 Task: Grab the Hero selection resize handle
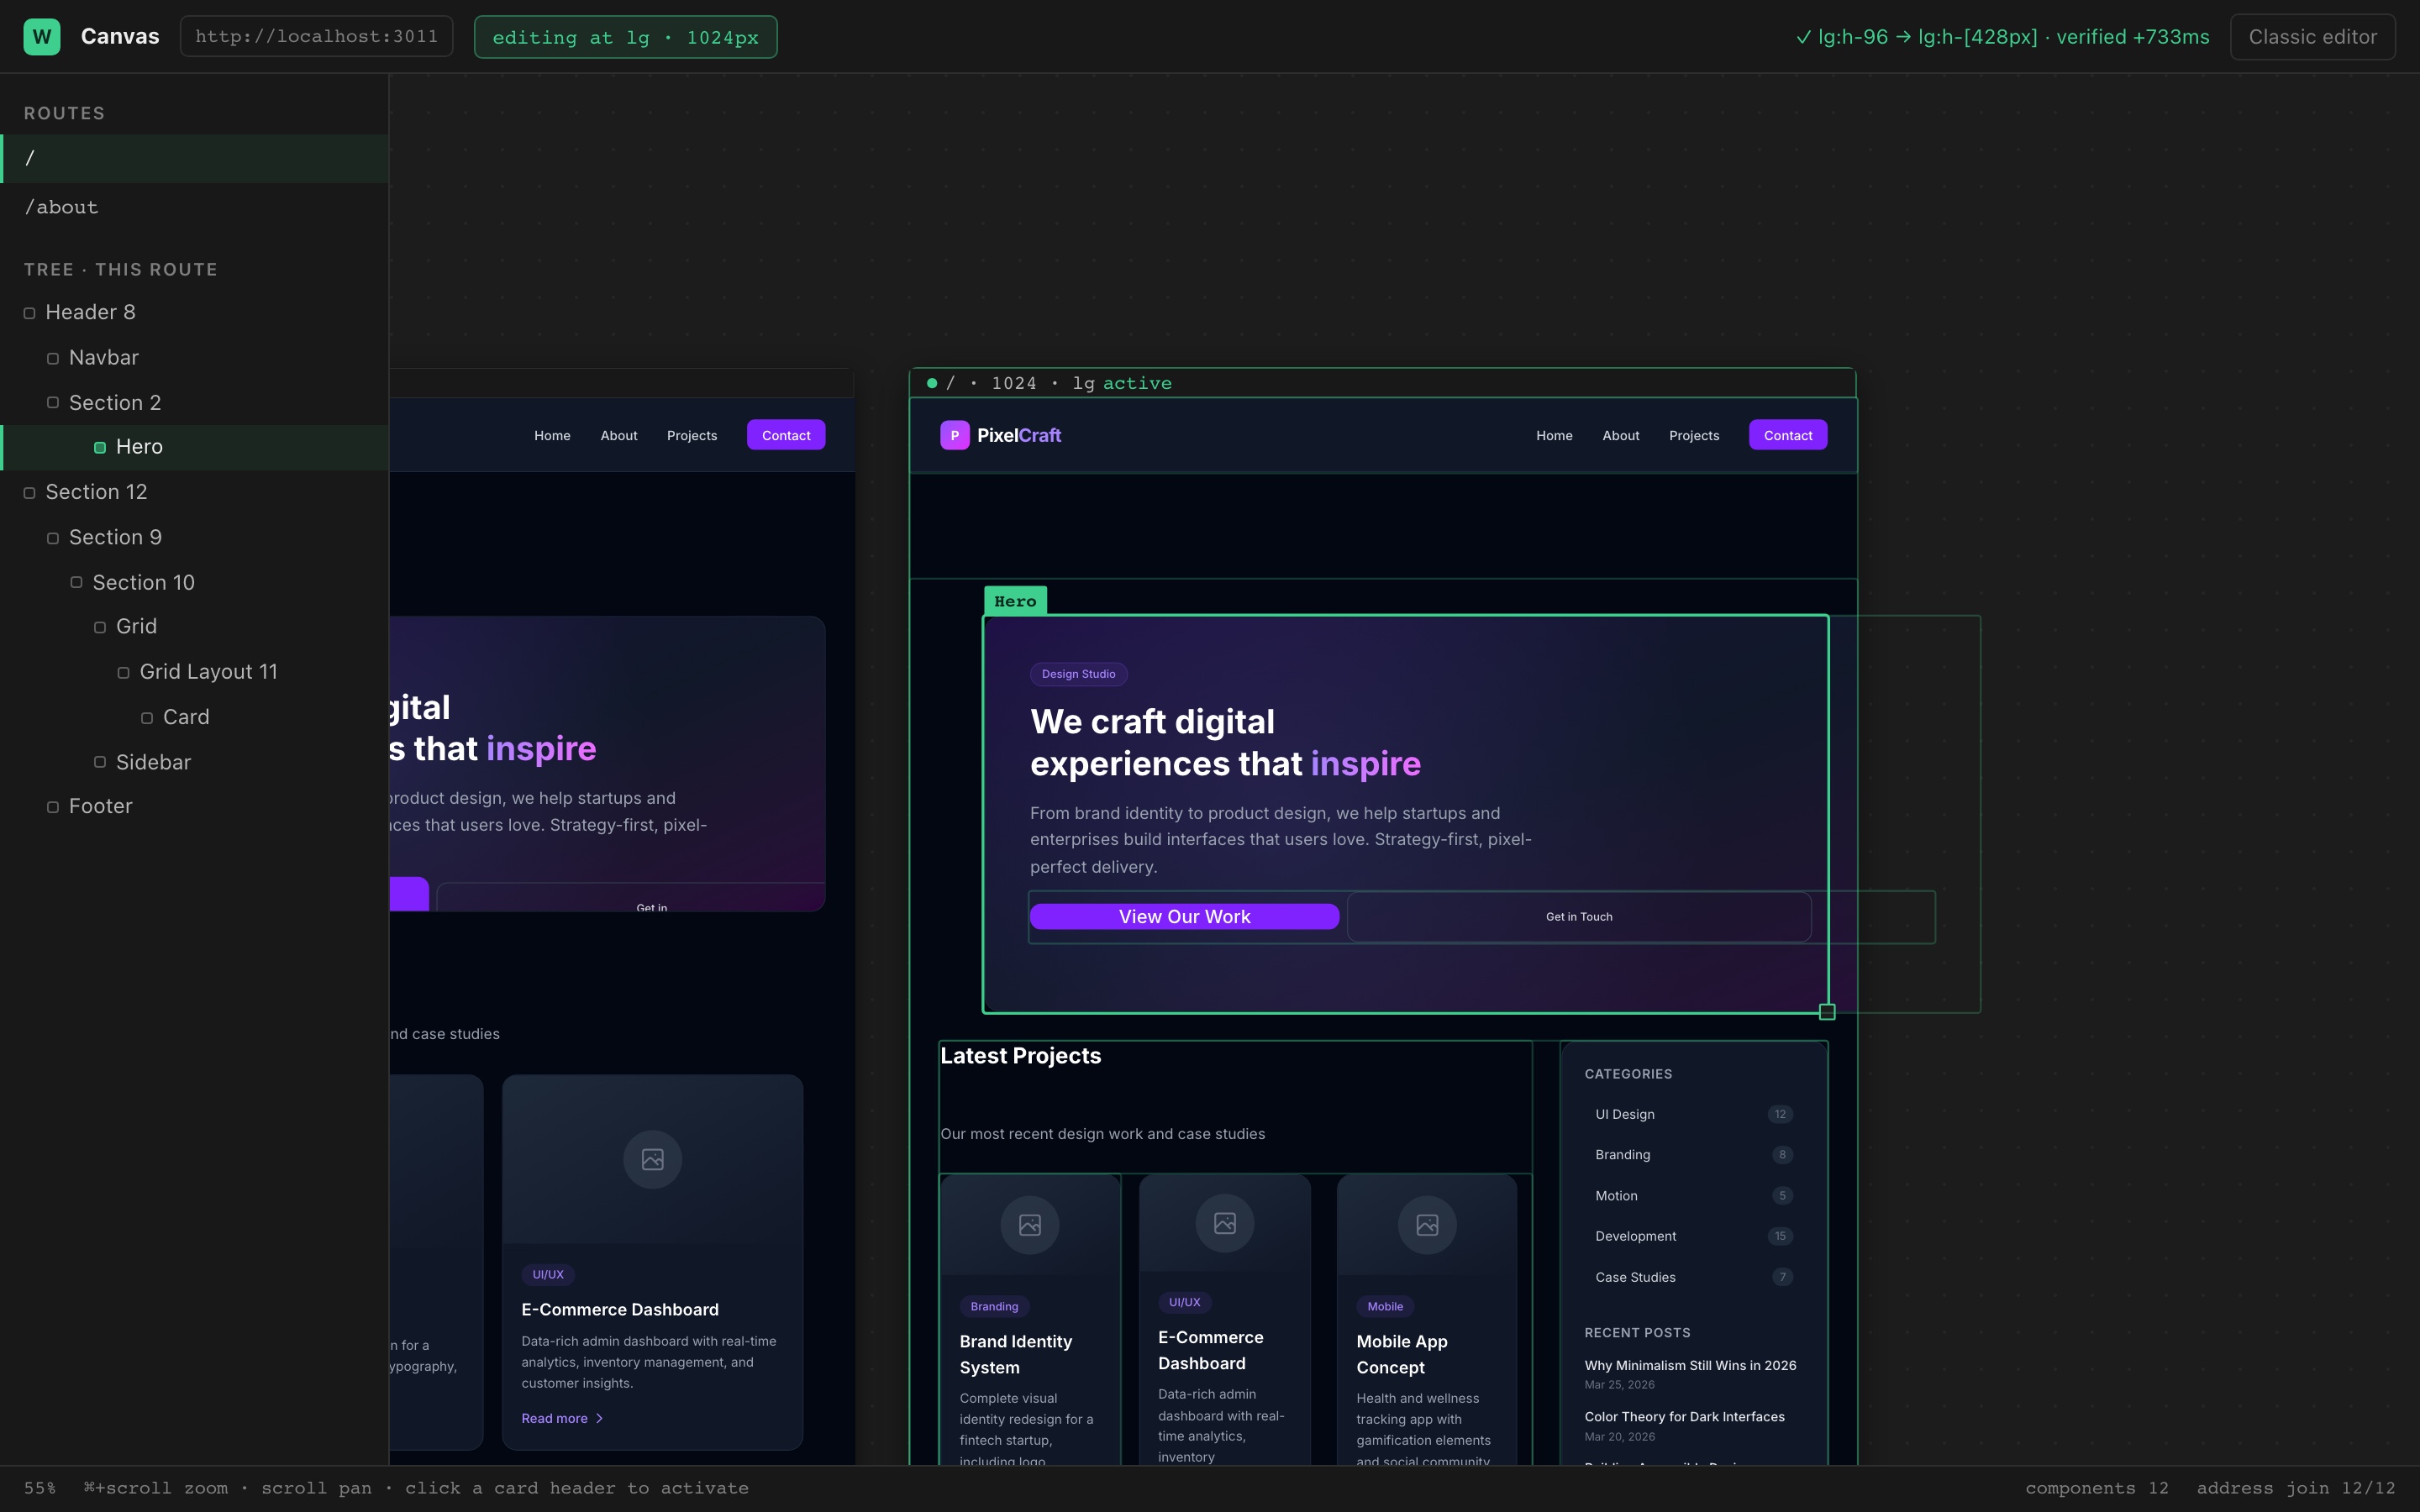pos(1827,1012)
